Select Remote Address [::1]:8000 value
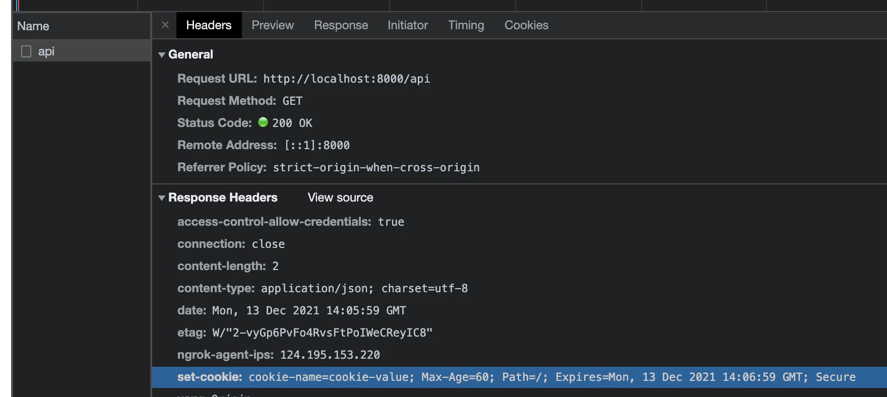The width and height of the screenshot is (887, 397). click(317, 145)
